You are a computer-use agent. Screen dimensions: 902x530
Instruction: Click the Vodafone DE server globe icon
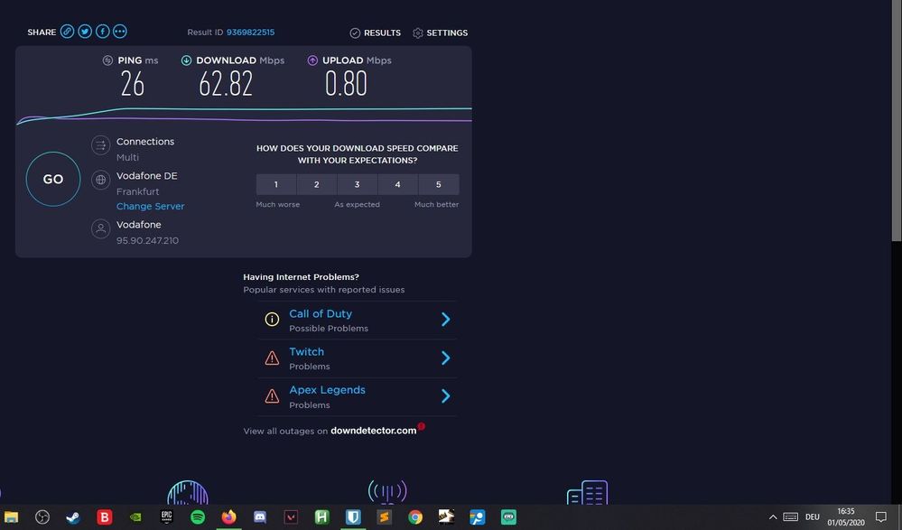coord(100,180)
